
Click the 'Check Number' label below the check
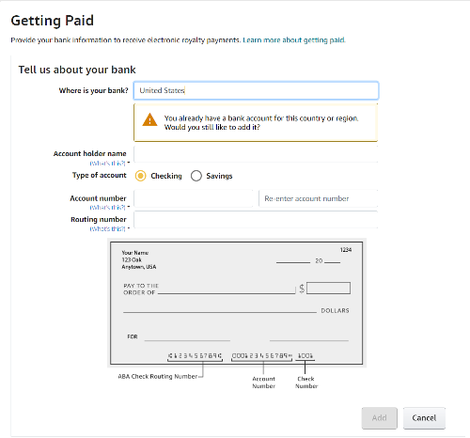coord(306,383)
